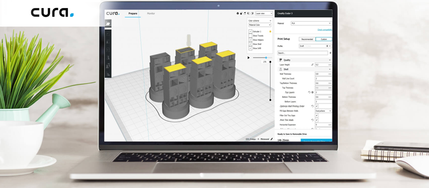Click the horizontal path slider handle
The image size is (429, 188).
pos(266,58)
